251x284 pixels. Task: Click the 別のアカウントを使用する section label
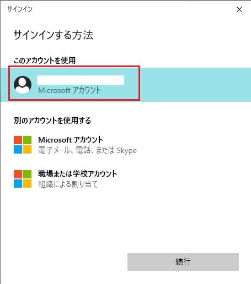[x=52, y=121]
